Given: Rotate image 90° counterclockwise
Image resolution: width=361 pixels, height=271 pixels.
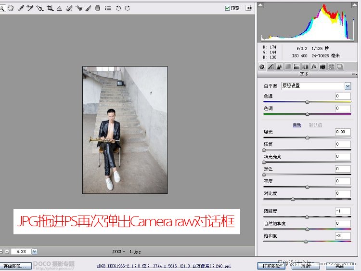Looking at the screenshot, I should point(118,8).
